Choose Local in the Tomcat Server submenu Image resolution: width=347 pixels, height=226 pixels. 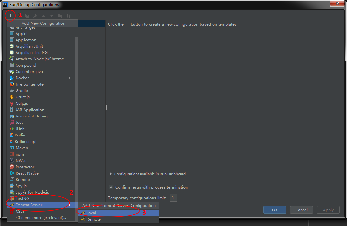tap(119, 213)
